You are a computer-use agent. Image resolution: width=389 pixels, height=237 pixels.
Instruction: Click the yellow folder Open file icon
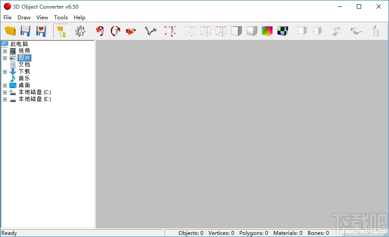(x=10, y=31)
